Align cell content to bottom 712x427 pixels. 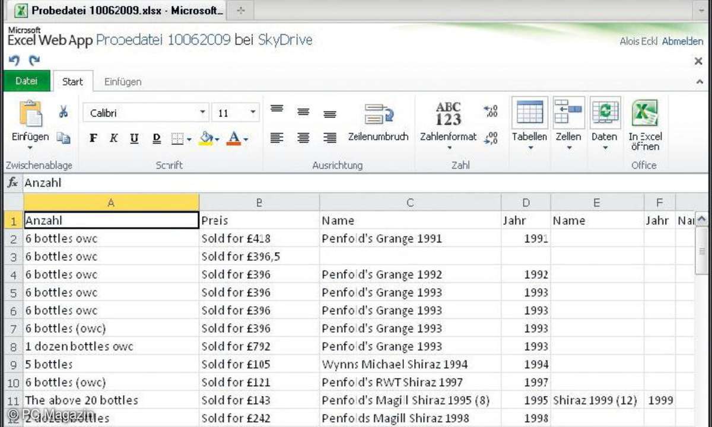point(330,114)
